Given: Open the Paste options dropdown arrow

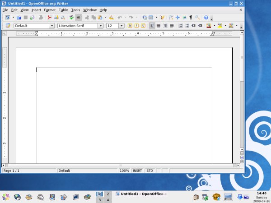Looking at the screenshot, I should pyautogui.click(x=105, y=18).
